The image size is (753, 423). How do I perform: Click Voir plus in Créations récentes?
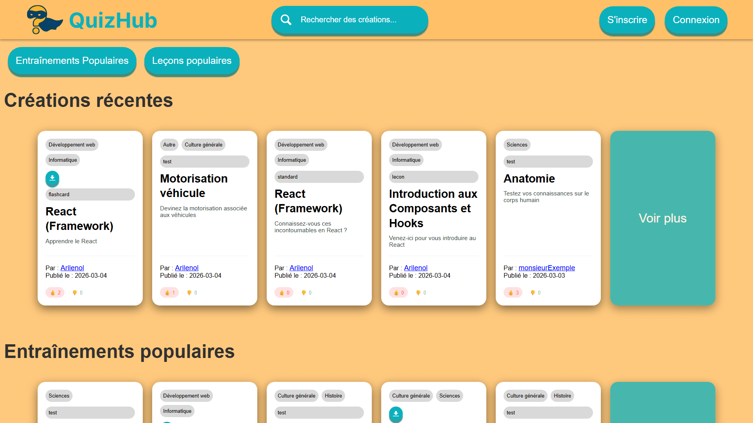pos(663,218)
